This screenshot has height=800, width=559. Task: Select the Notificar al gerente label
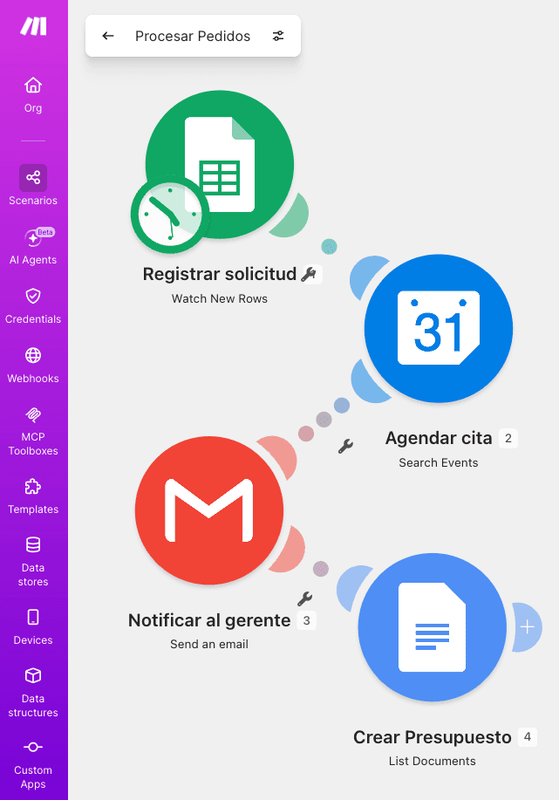coord(209,620)
